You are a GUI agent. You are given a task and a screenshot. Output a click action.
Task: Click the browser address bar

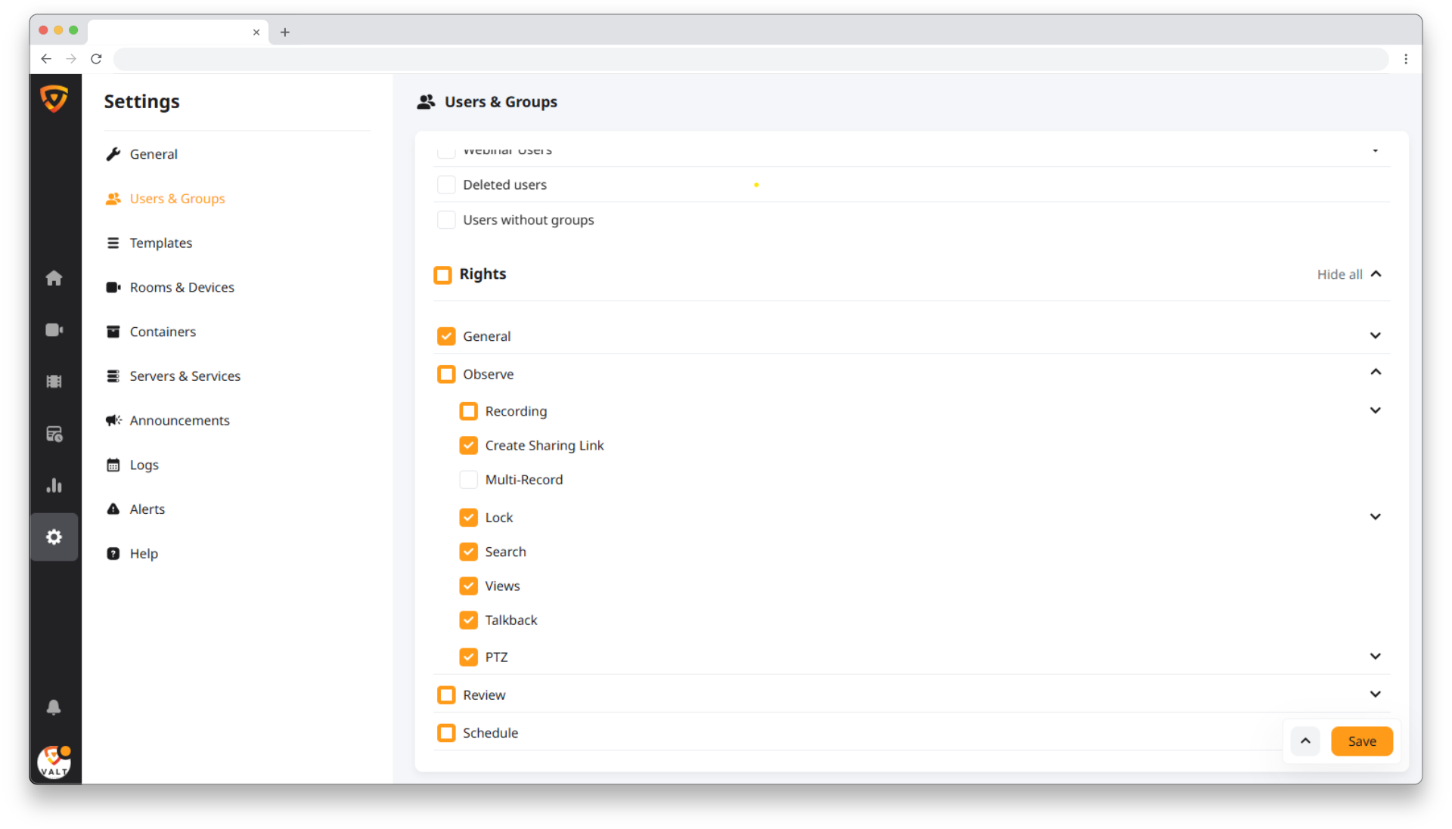pos(750,59)
